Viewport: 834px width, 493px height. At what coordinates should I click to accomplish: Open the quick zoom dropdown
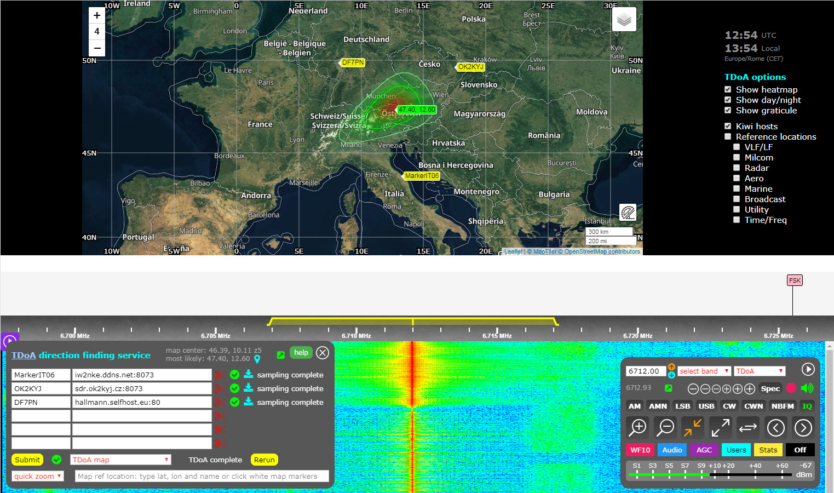coord(38,476)
